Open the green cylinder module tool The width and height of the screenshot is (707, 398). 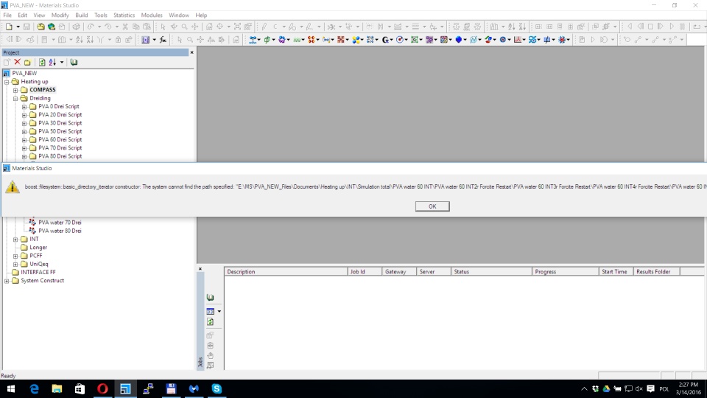coord(267,40)
